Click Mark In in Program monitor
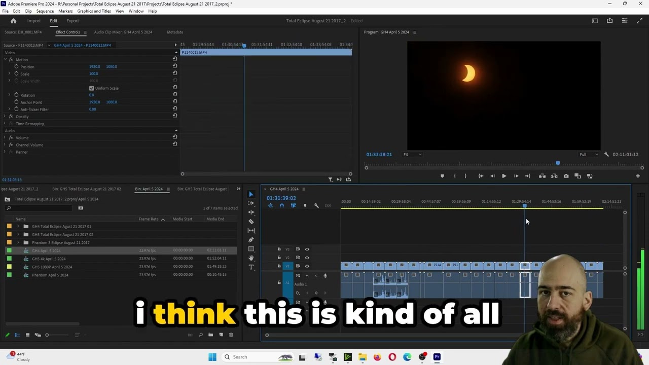The width and height of the screenshot is (649, 365). 454,176
